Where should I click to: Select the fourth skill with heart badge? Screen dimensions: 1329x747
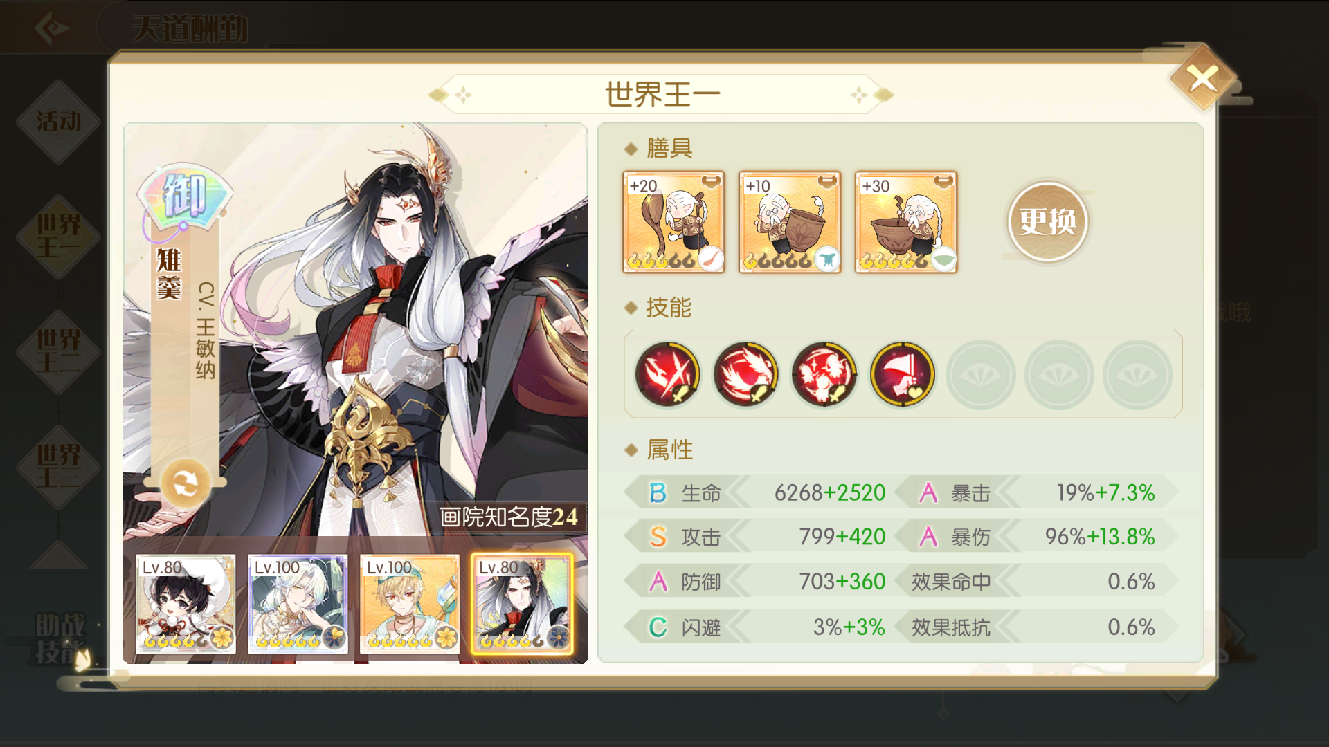coord(903,374)
